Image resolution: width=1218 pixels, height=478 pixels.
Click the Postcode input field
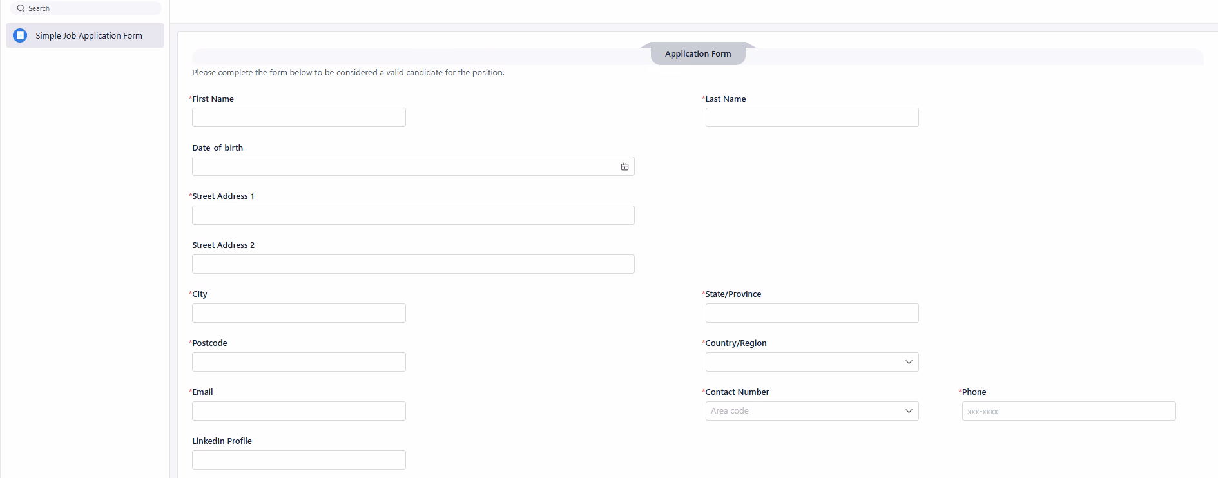click(x=298, y=362)
